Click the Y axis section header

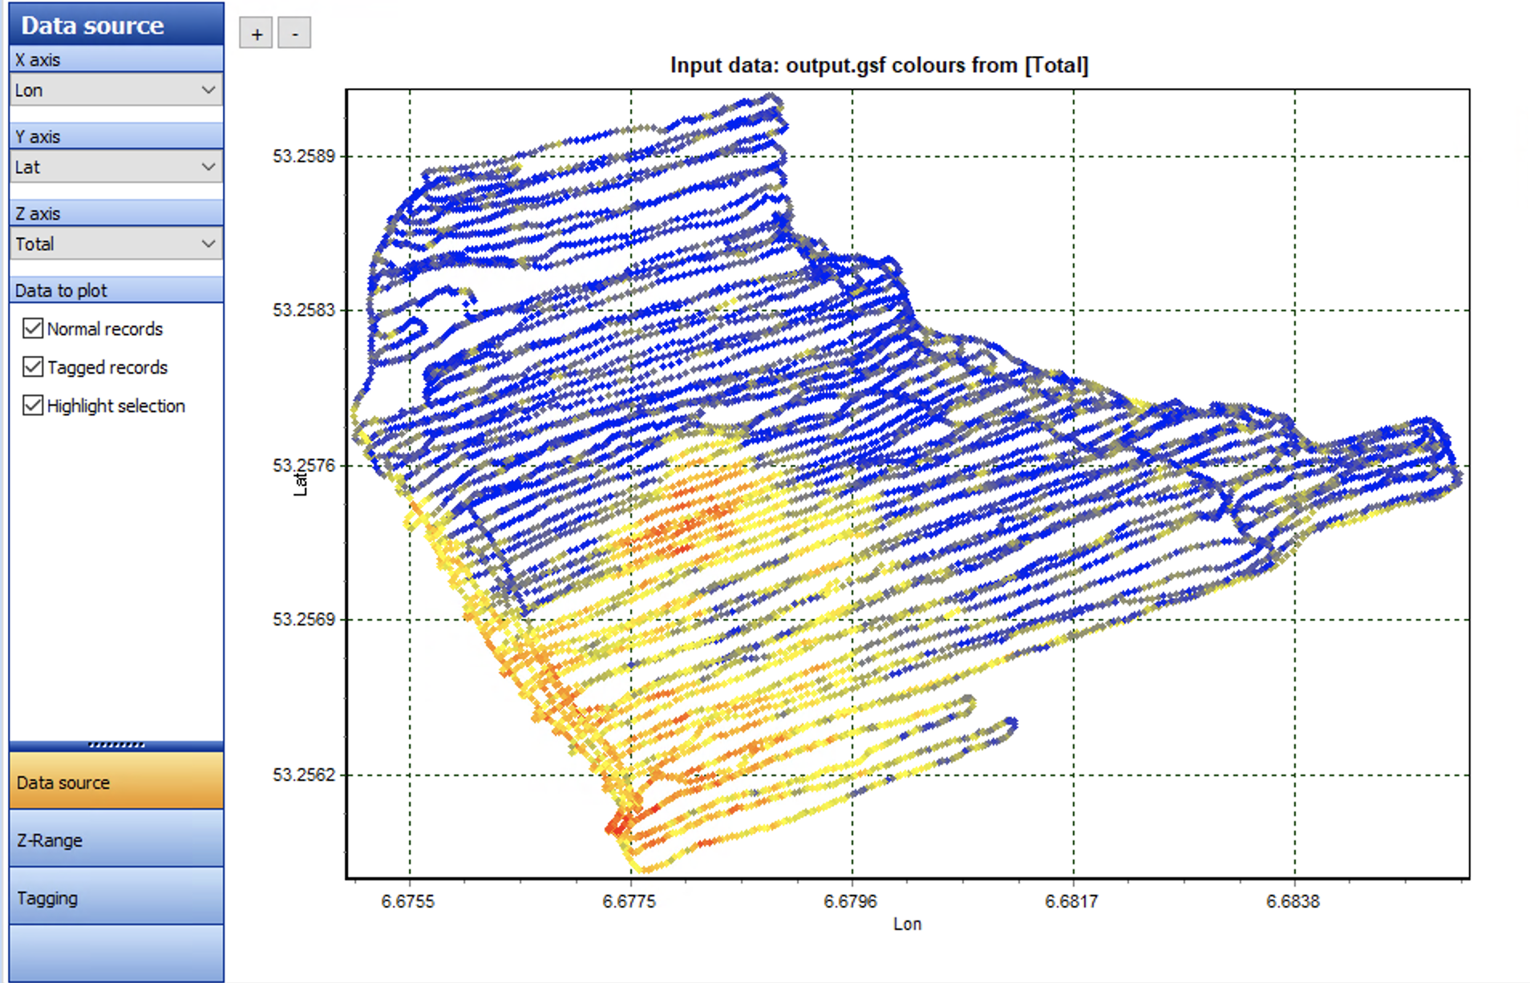tap(116, 136)
